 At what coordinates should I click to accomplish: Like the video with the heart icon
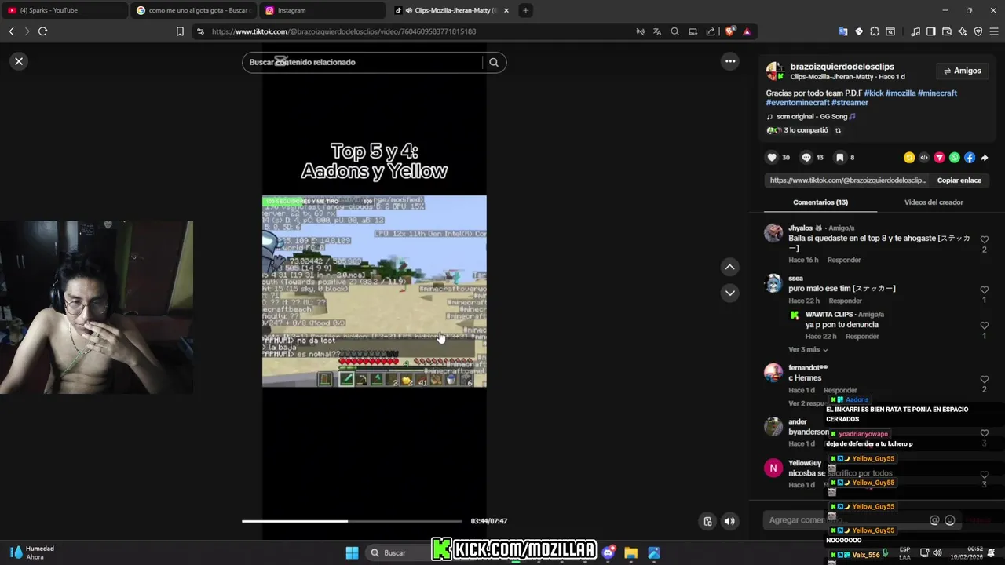(772, 158)
